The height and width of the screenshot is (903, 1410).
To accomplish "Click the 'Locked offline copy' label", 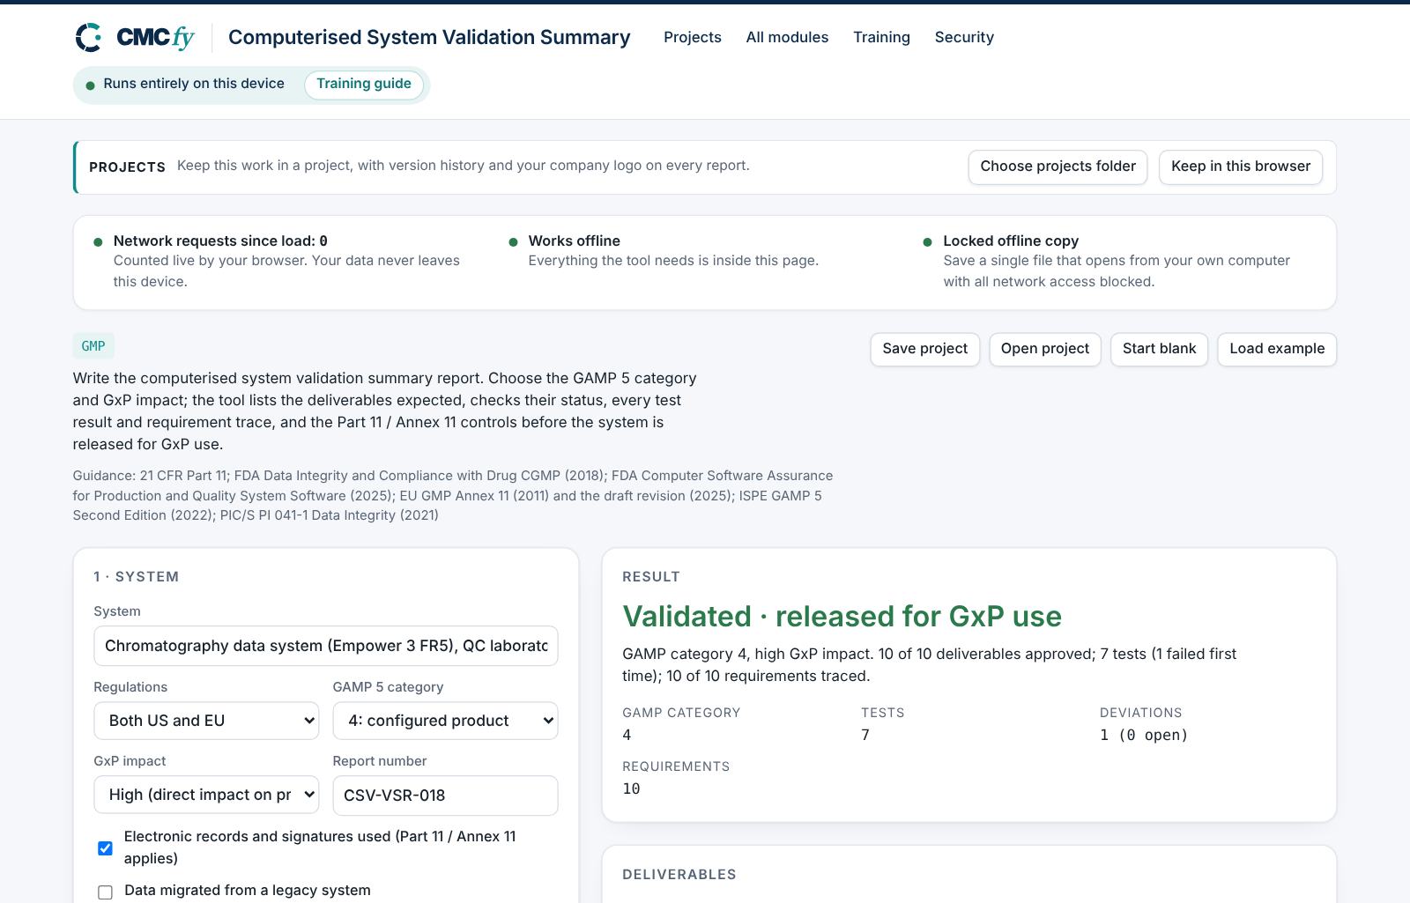I will pos(1011,241).
